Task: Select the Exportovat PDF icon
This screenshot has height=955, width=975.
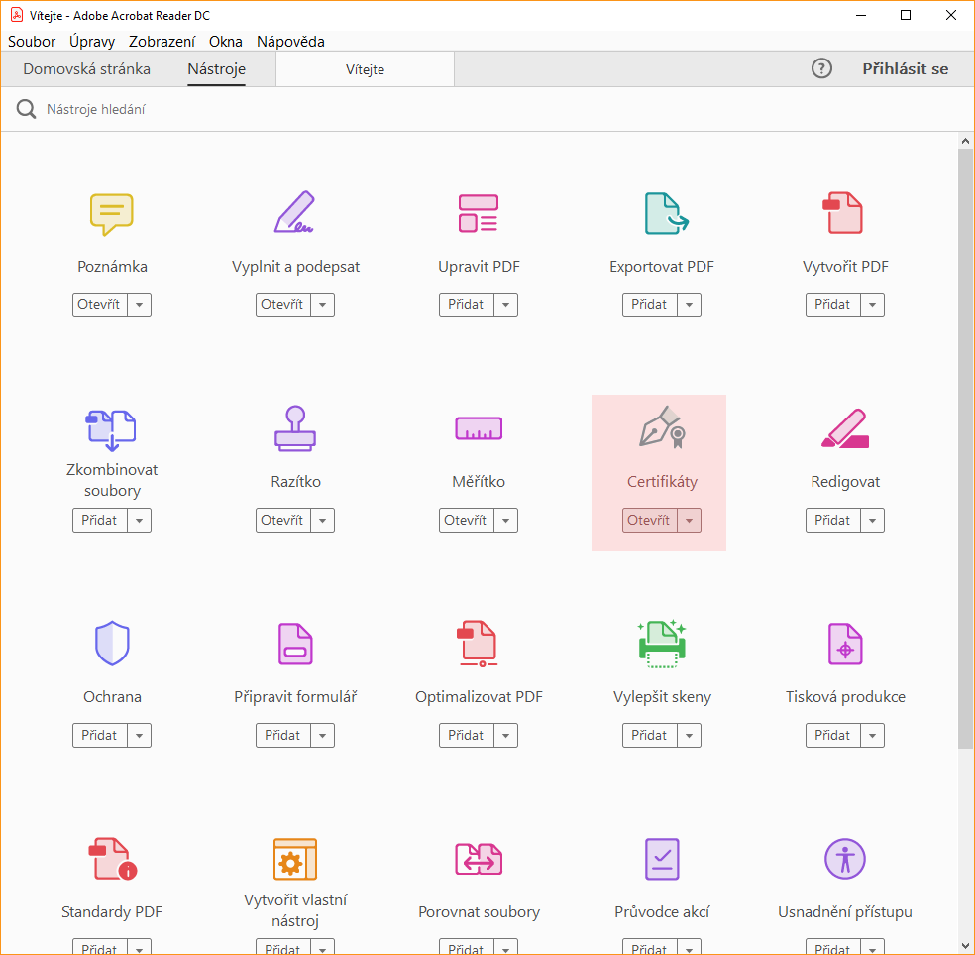Action: [x=666, y=213]
